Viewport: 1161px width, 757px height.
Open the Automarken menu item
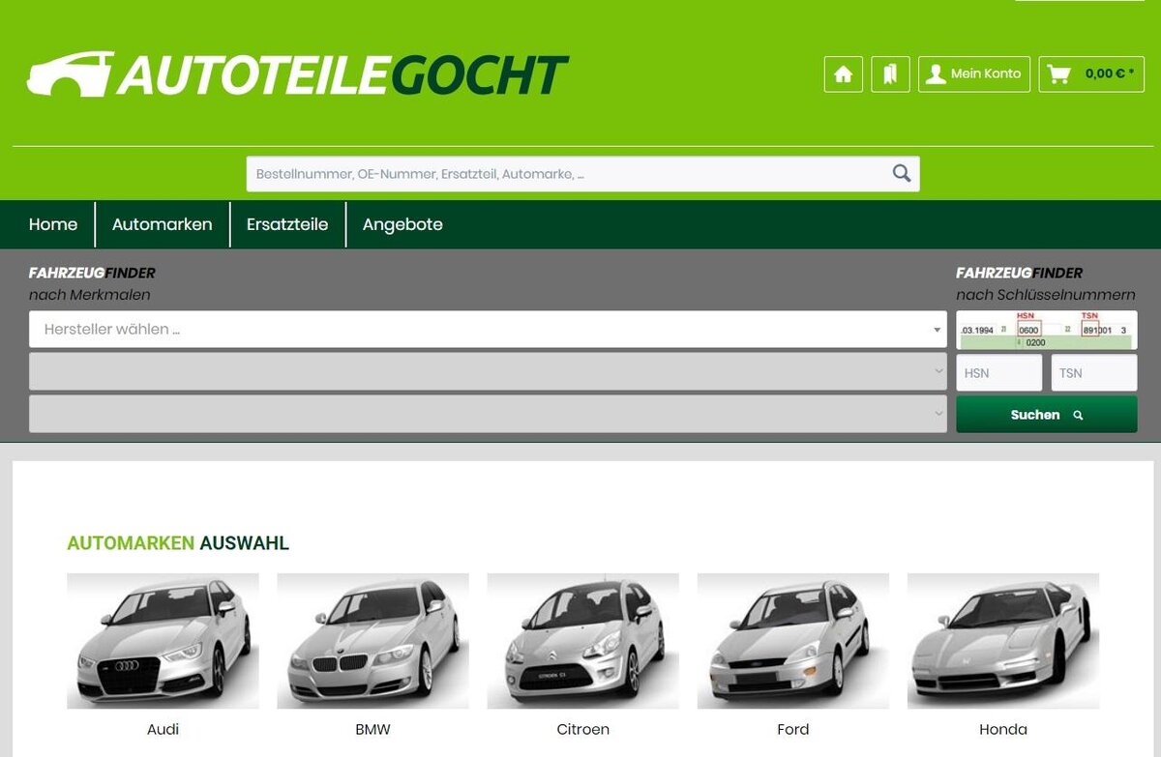coord(163,224)
